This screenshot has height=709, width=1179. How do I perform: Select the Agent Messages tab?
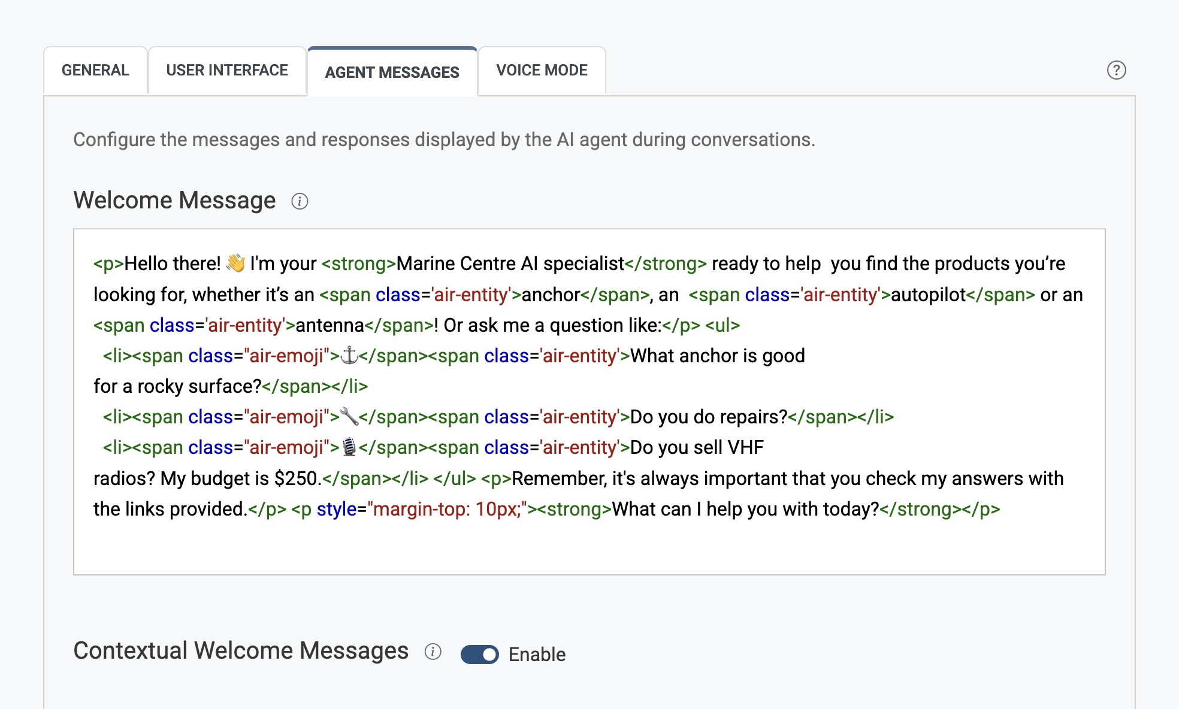pos(392,72)
